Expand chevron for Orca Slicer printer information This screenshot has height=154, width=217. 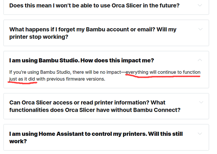point(201,102)
